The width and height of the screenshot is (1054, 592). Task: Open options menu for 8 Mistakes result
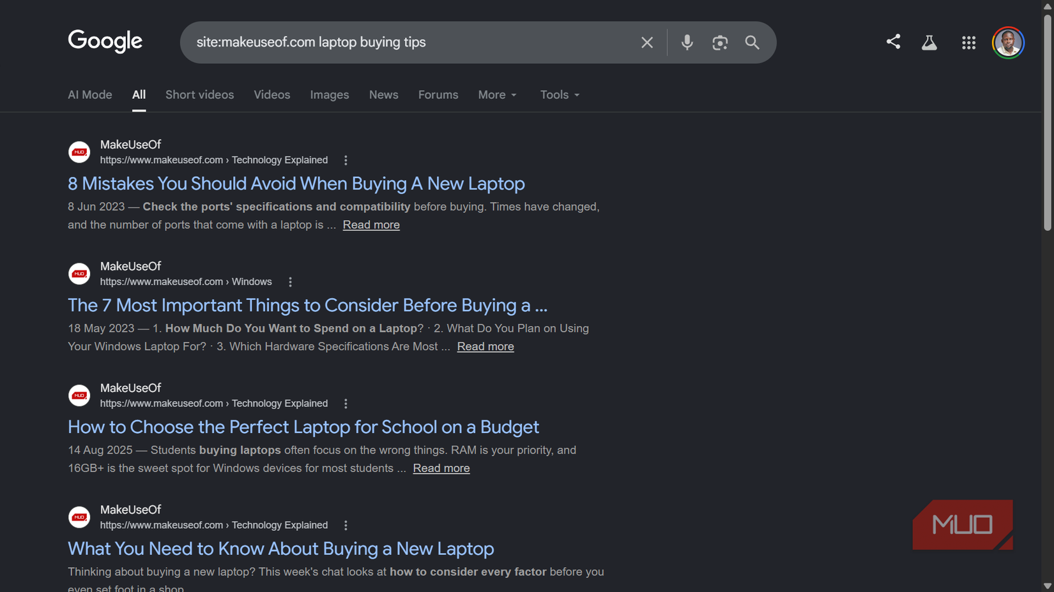click(346, 160)
